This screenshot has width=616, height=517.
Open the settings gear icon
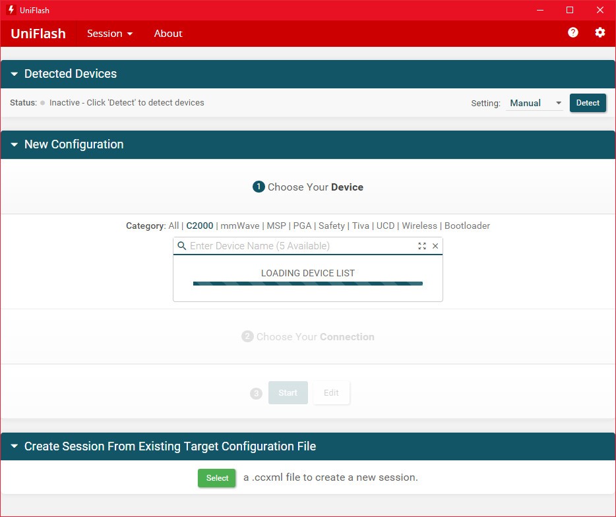click(600, 32)
